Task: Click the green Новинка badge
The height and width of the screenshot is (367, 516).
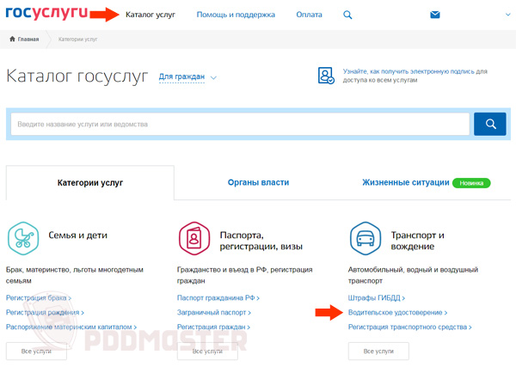Action: [x=471, y=183]
